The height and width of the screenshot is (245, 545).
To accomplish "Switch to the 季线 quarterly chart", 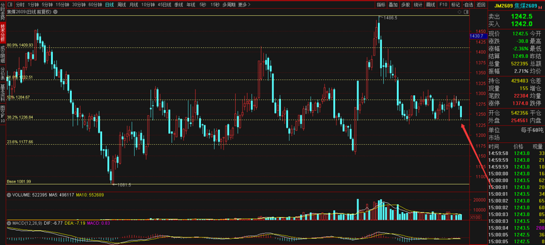I will (179, 4).
